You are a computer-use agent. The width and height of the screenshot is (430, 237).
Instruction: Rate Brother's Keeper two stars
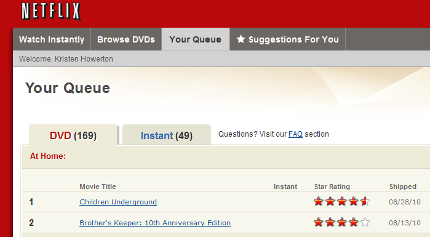(330, 222)
